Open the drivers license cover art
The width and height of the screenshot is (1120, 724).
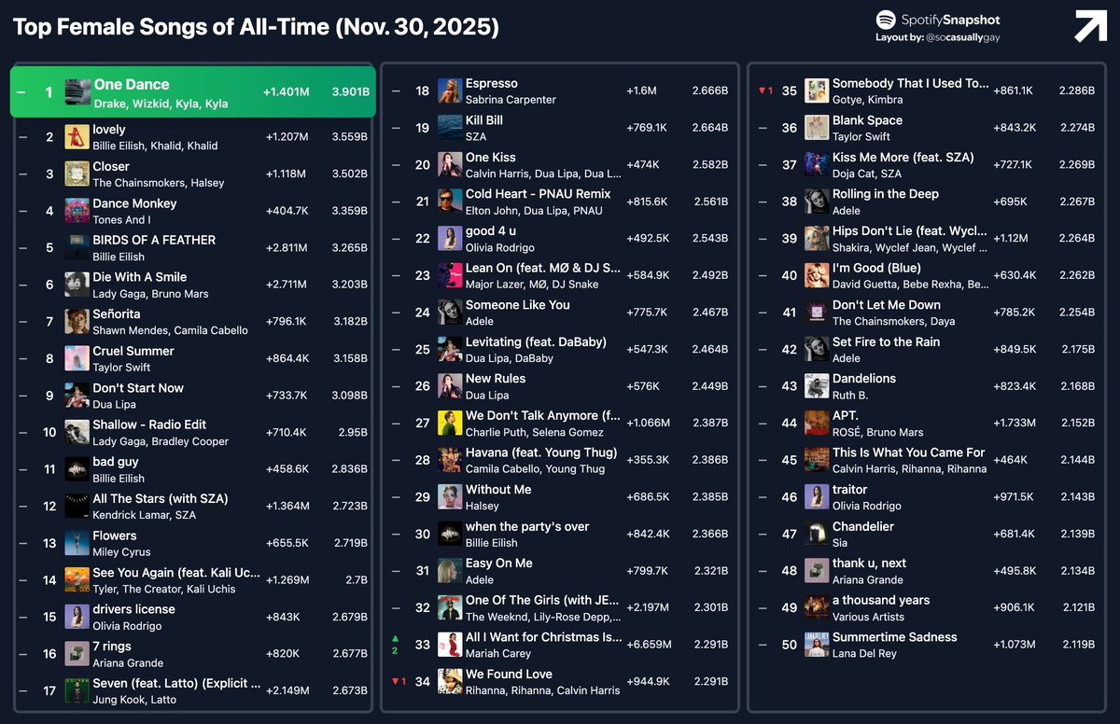point(77,617)
